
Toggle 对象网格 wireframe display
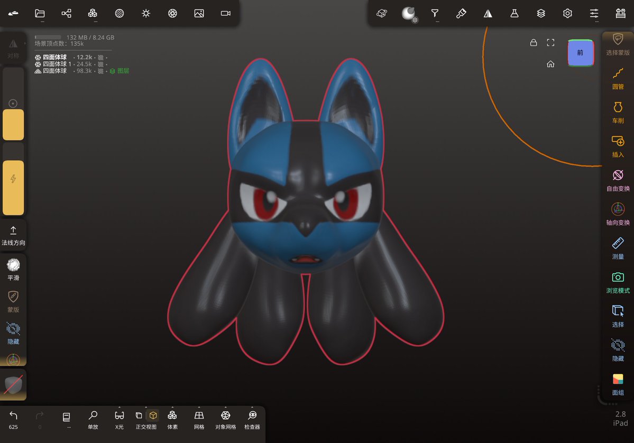[226, 420]
